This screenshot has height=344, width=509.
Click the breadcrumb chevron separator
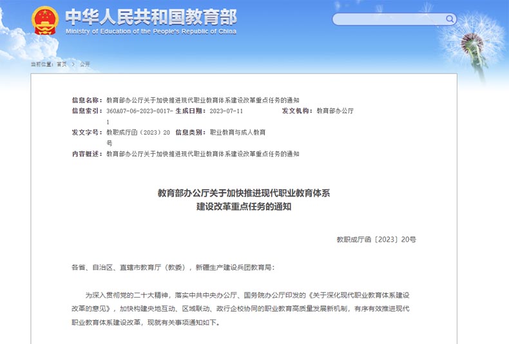point(73,64)
